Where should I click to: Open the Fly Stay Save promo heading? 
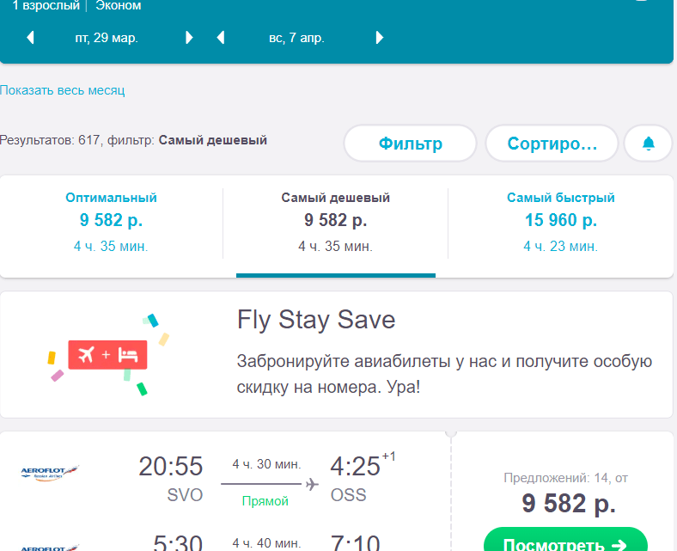point(316,320)
